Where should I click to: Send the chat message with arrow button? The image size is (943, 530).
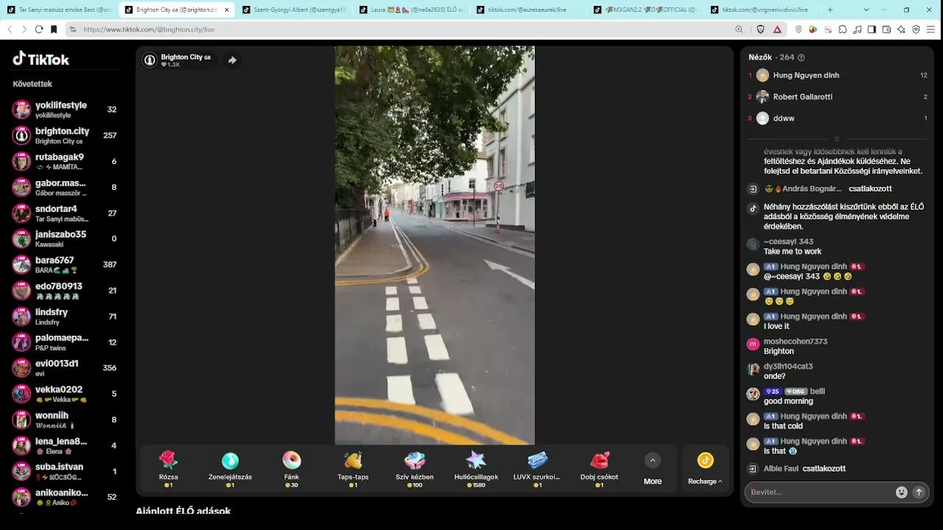919,492
